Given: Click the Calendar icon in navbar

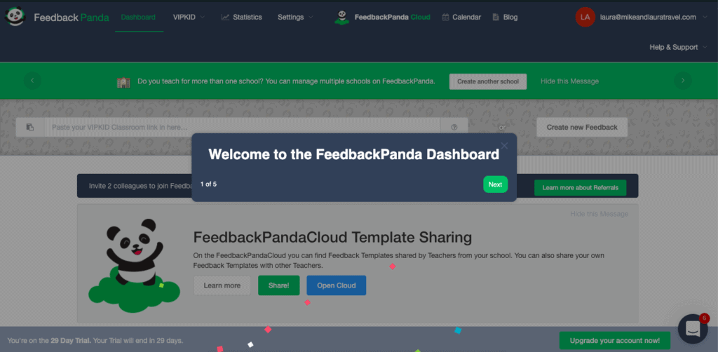Looking at the screenshot, I should pos(445,17).
